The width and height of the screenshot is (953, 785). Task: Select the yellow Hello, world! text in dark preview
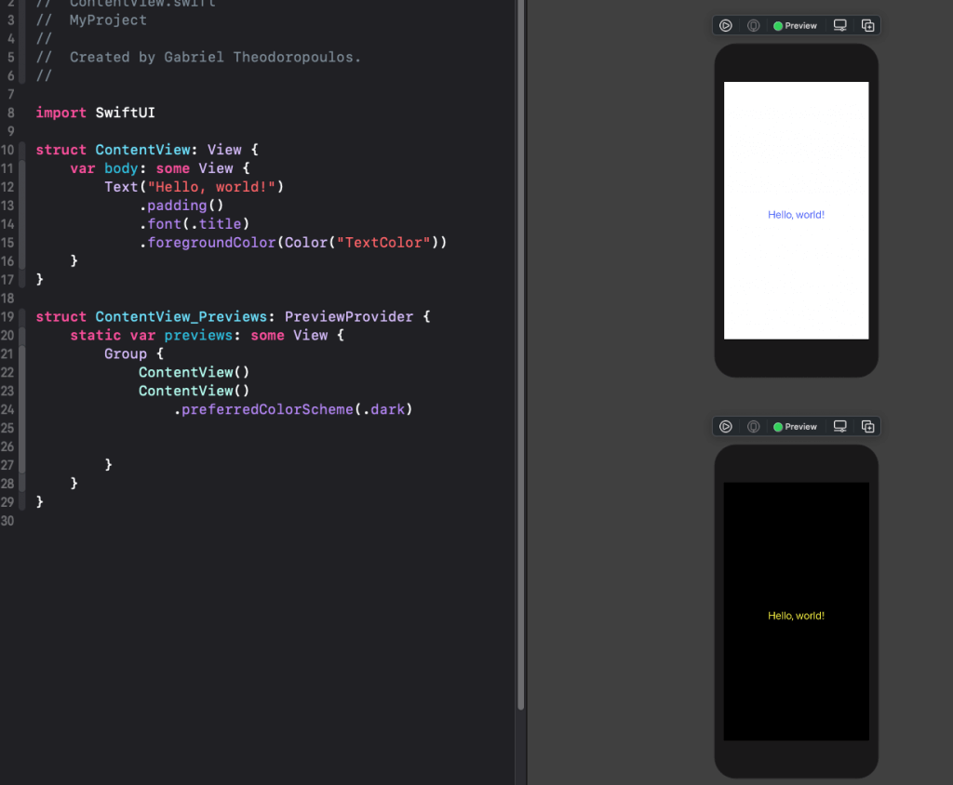tap(796, 616)
